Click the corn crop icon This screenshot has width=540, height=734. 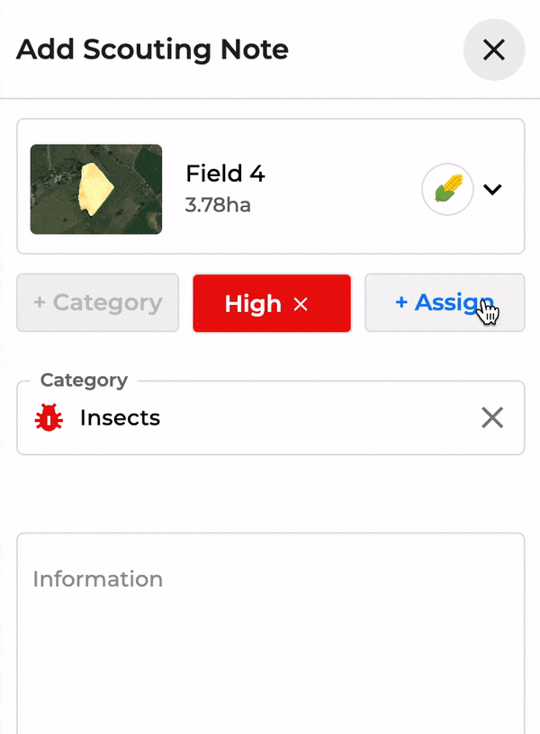click(447, 189)
